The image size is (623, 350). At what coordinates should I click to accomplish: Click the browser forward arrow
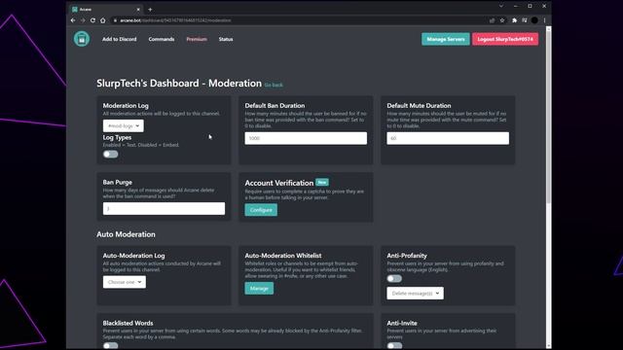pyautogui.click(x=83, y=20)
